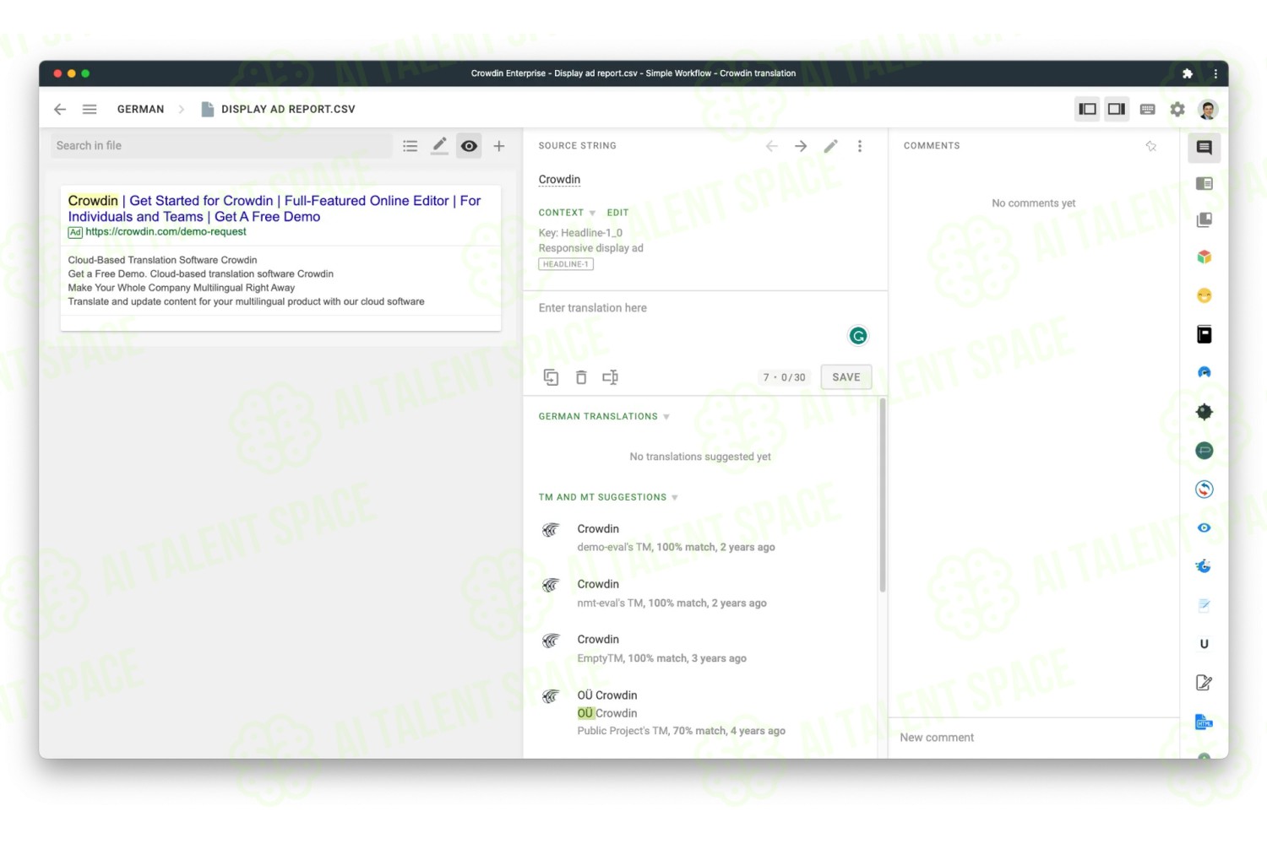Edit the source string pencil icon
Viewport: 1267px width, 844px height.
click(831, 146)
